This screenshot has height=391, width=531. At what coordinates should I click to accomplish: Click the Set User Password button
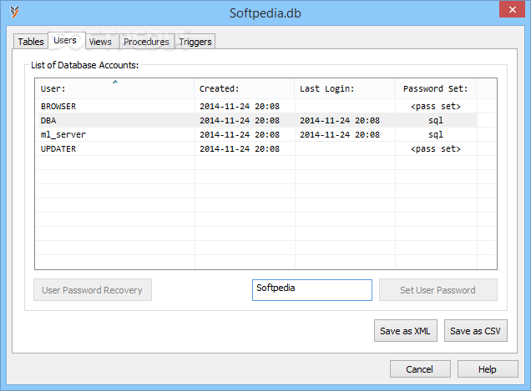(437, 290)
